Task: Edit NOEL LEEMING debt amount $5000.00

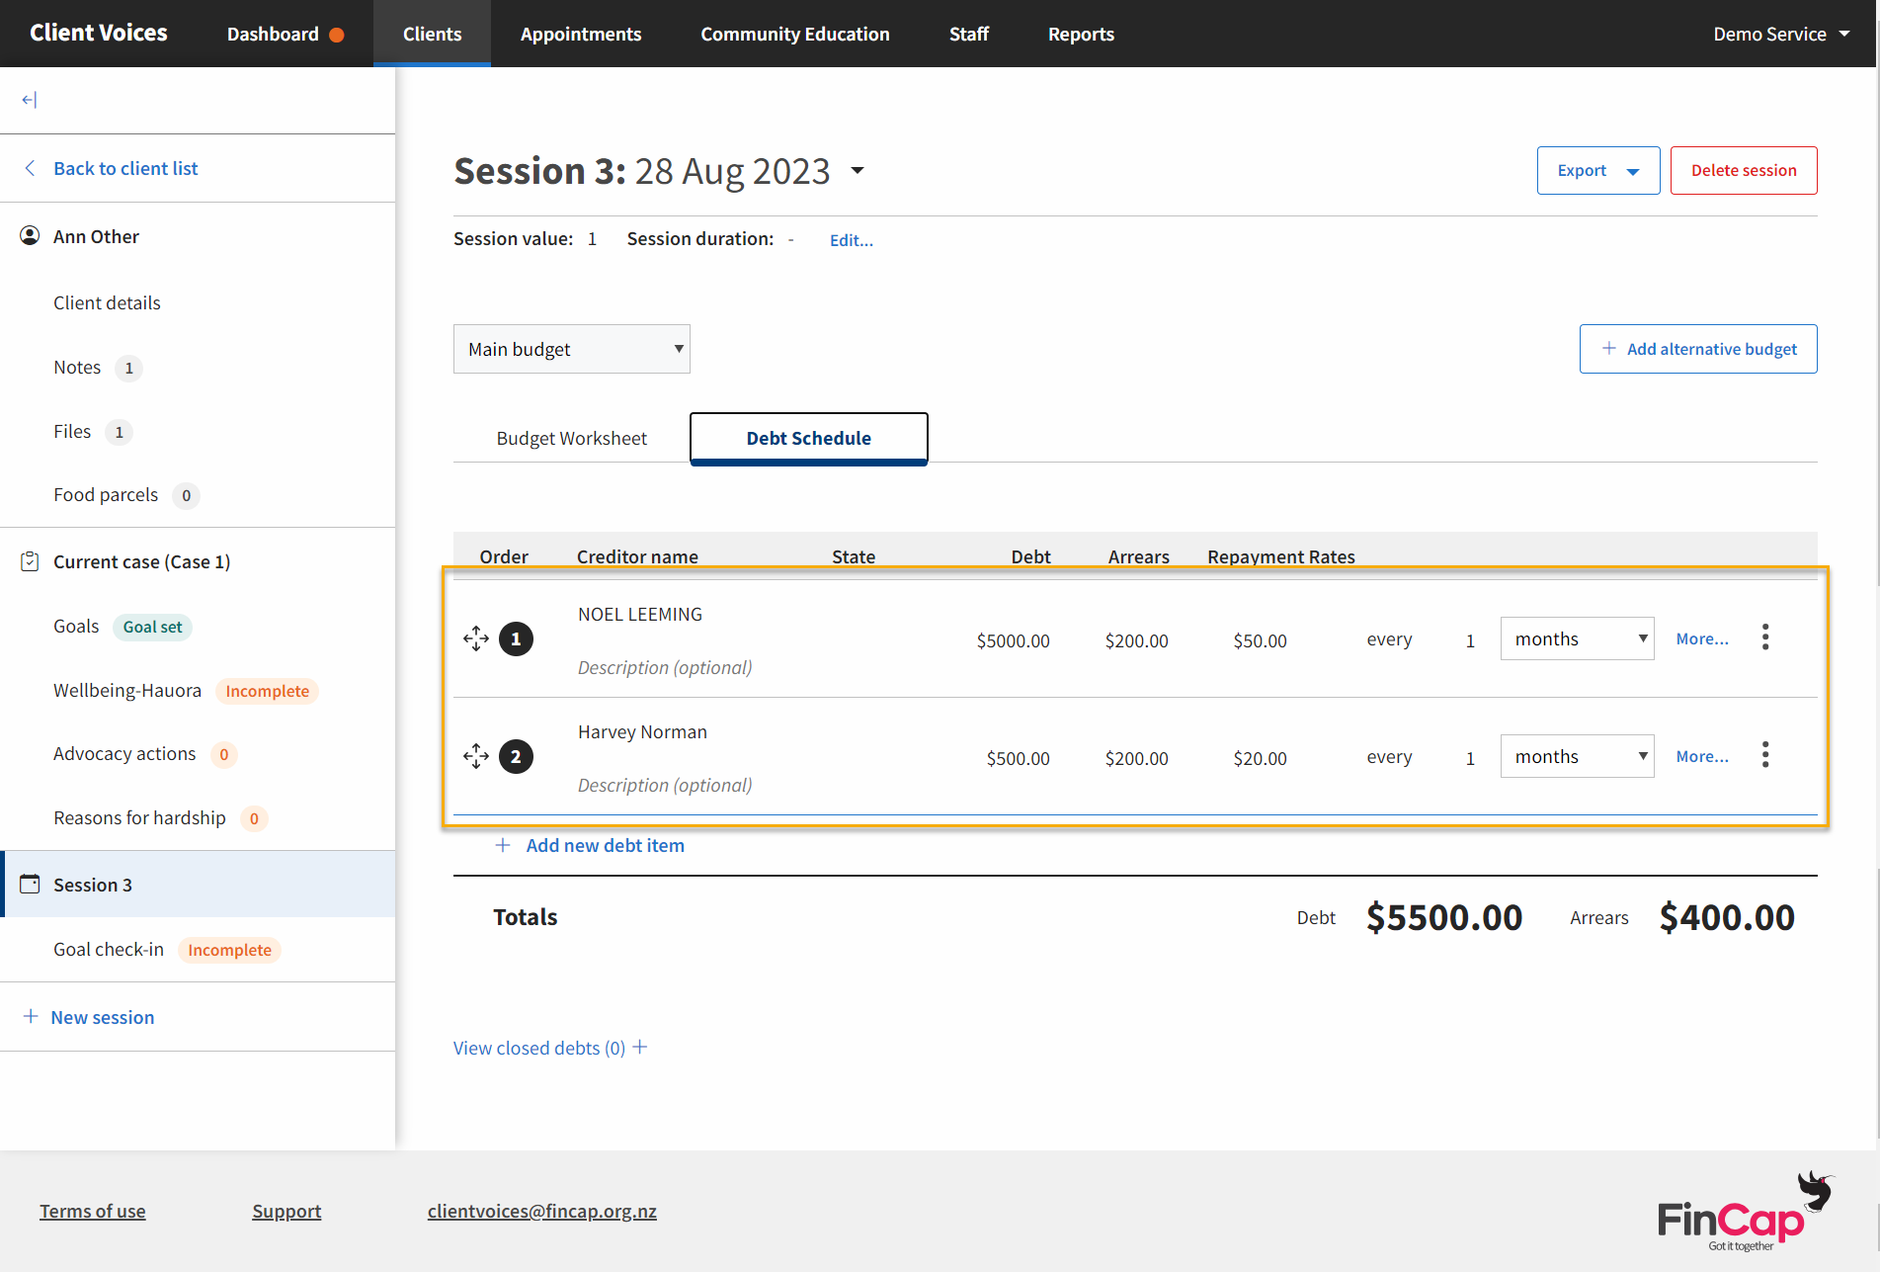Action: [x=1013, y=640]
